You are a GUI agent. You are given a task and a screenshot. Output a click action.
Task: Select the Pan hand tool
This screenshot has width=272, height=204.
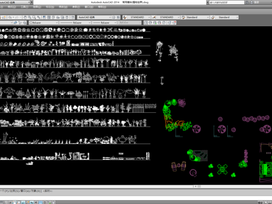point(25,18)
